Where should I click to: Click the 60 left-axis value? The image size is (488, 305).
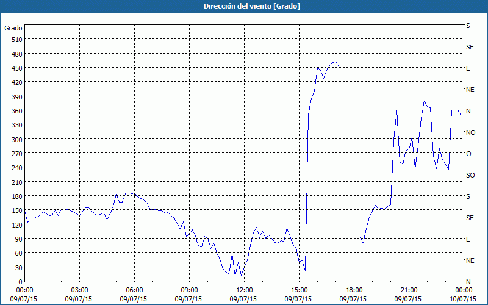tap(19, 253)
